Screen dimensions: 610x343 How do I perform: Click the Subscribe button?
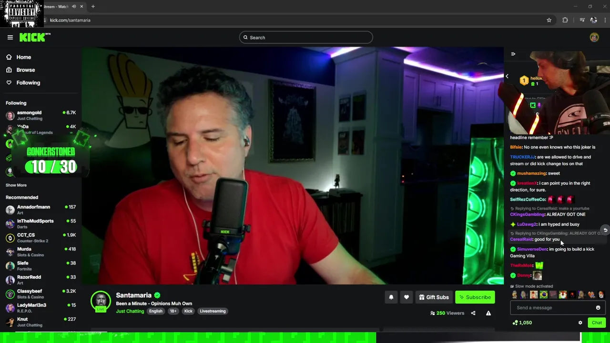click(x=475, y=297)
